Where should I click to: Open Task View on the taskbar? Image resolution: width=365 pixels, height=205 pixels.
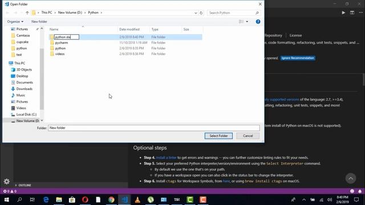[33, 200]
